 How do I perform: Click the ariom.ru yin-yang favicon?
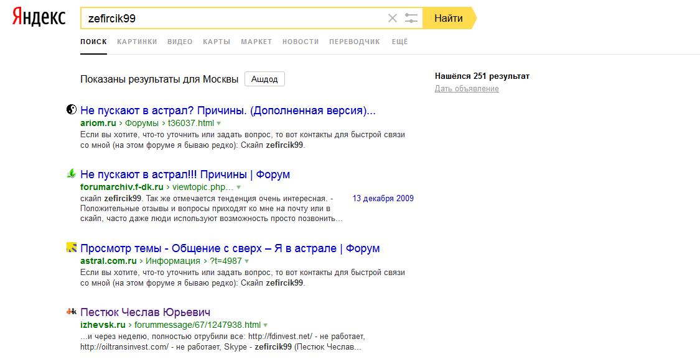point(72,109)
